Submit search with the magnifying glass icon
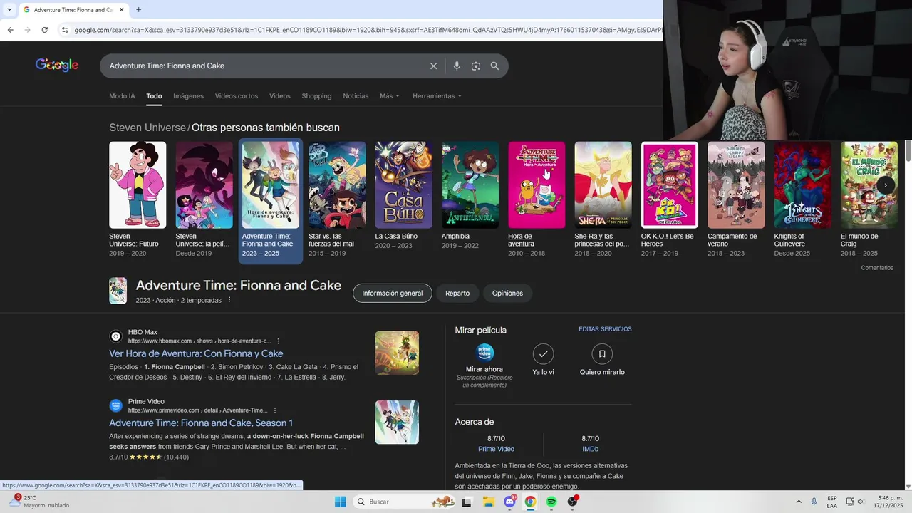Screen dimensions: 912x513 click(x=494, y=66)
